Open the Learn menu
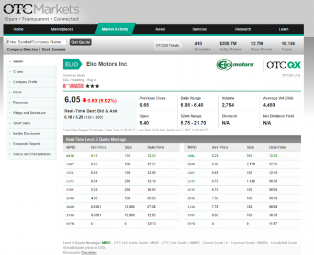 tap(283, 29)
